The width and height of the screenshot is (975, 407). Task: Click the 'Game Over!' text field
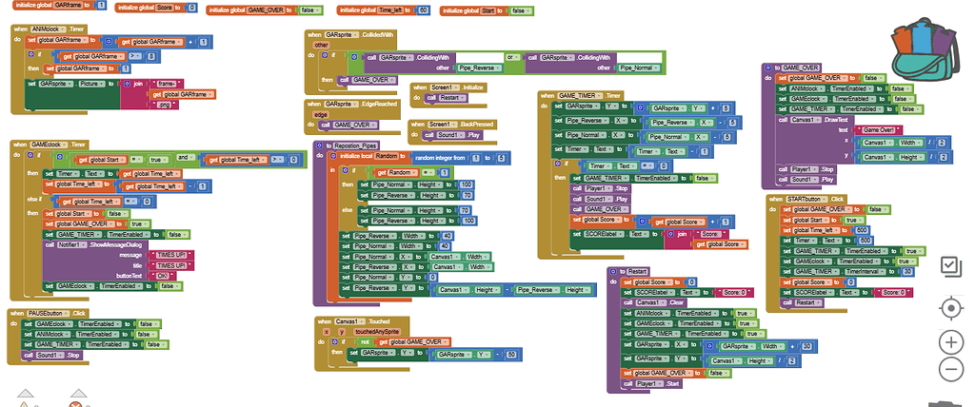click(874, 128)
